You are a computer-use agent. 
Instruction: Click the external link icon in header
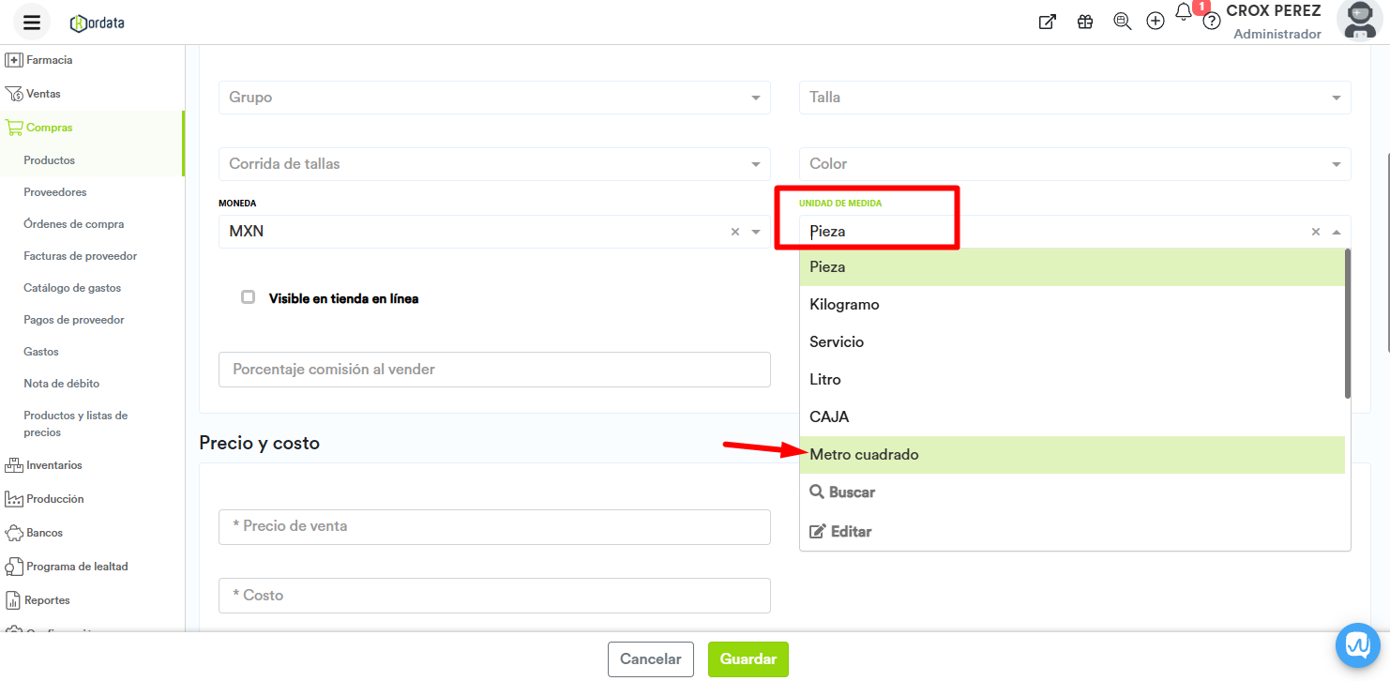(1048, 22)
